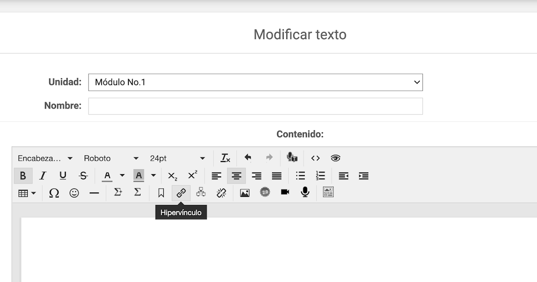Insert an emoticon using the smiley icon
The width and height of the screenshot is (537, 282).
[74, 192]
